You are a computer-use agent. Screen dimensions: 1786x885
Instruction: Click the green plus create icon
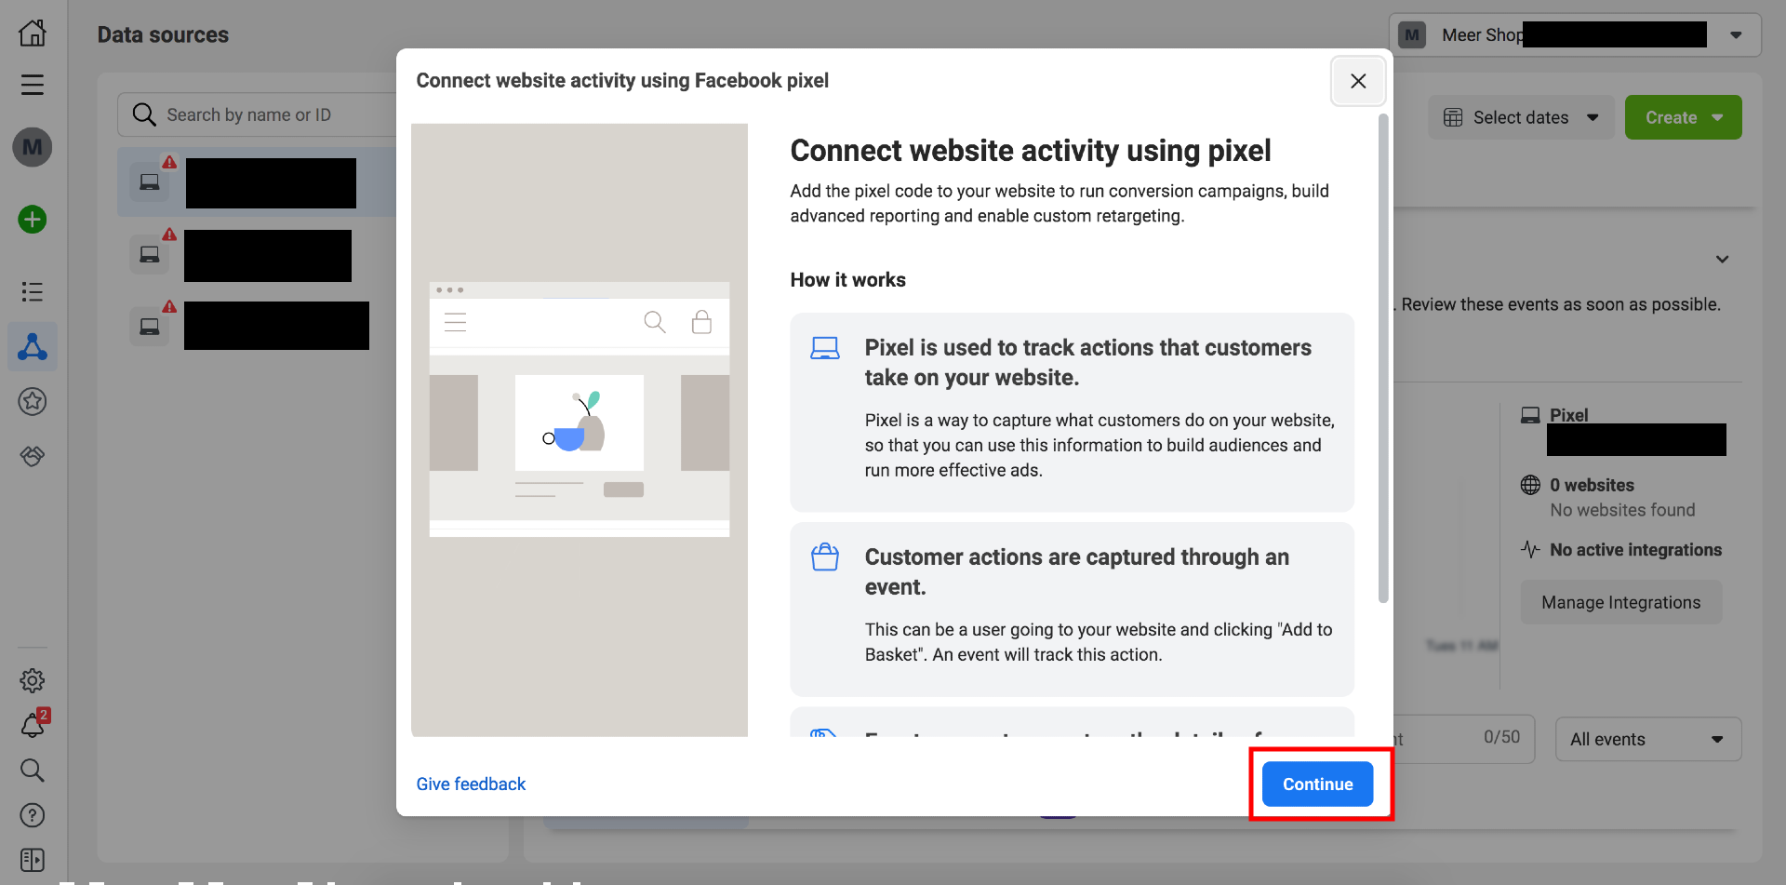[x=33, y=220]
